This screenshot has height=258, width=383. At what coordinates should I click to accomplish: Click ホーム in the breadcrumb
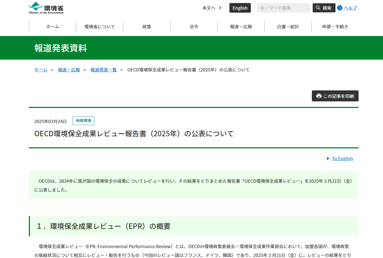point(41,70)
